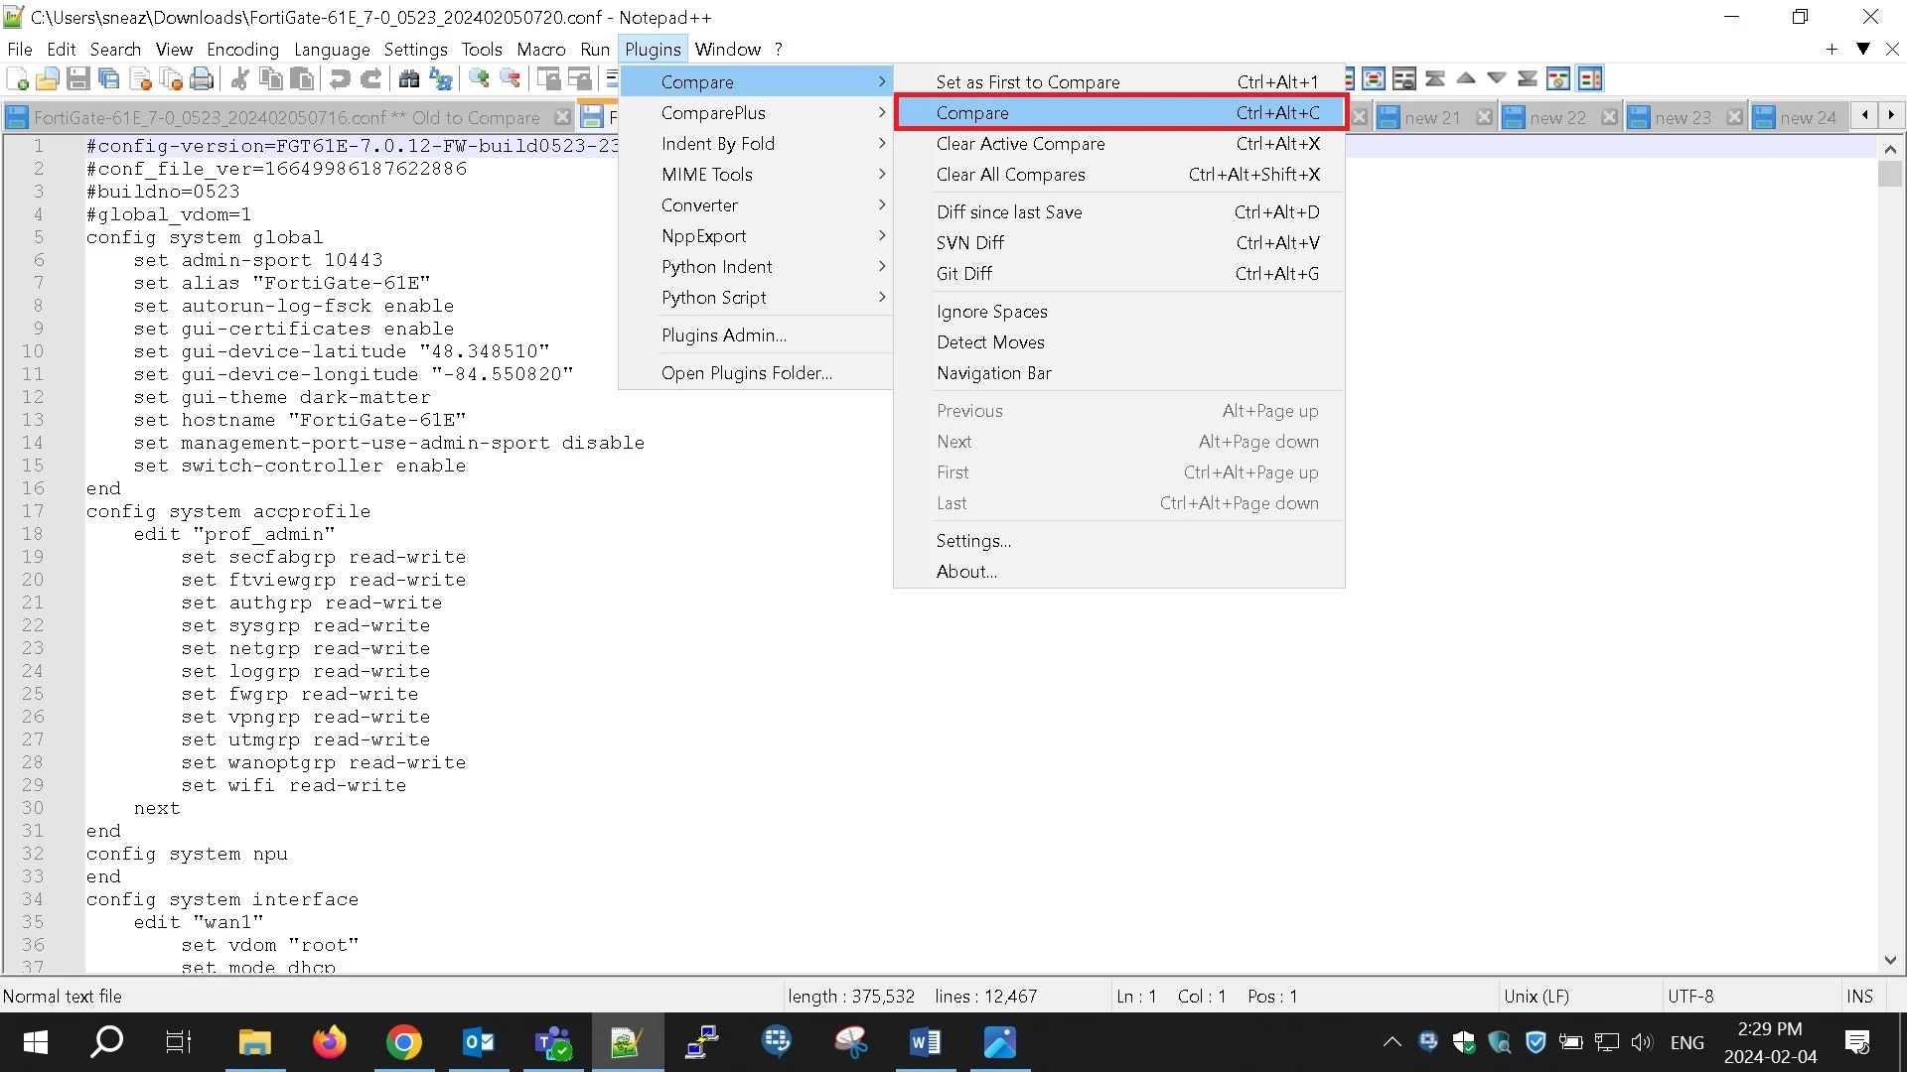Click the Open file toolbar icon

tap(48, 79)
